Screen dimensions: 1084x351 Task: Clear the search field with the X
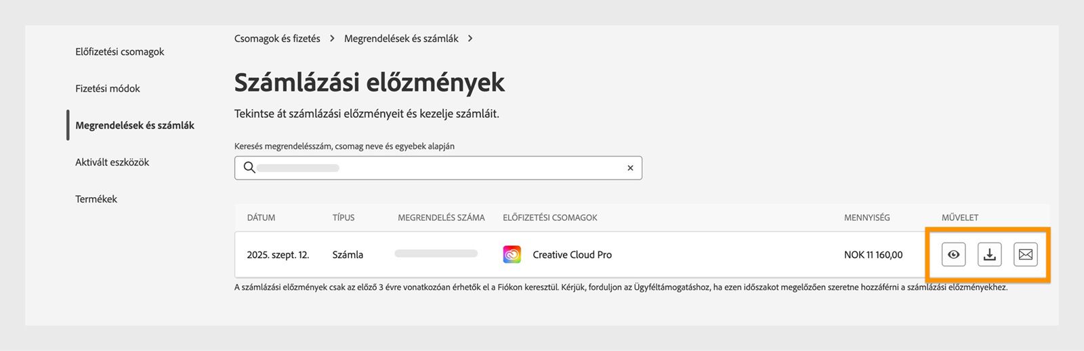click(x=630, y=168)
